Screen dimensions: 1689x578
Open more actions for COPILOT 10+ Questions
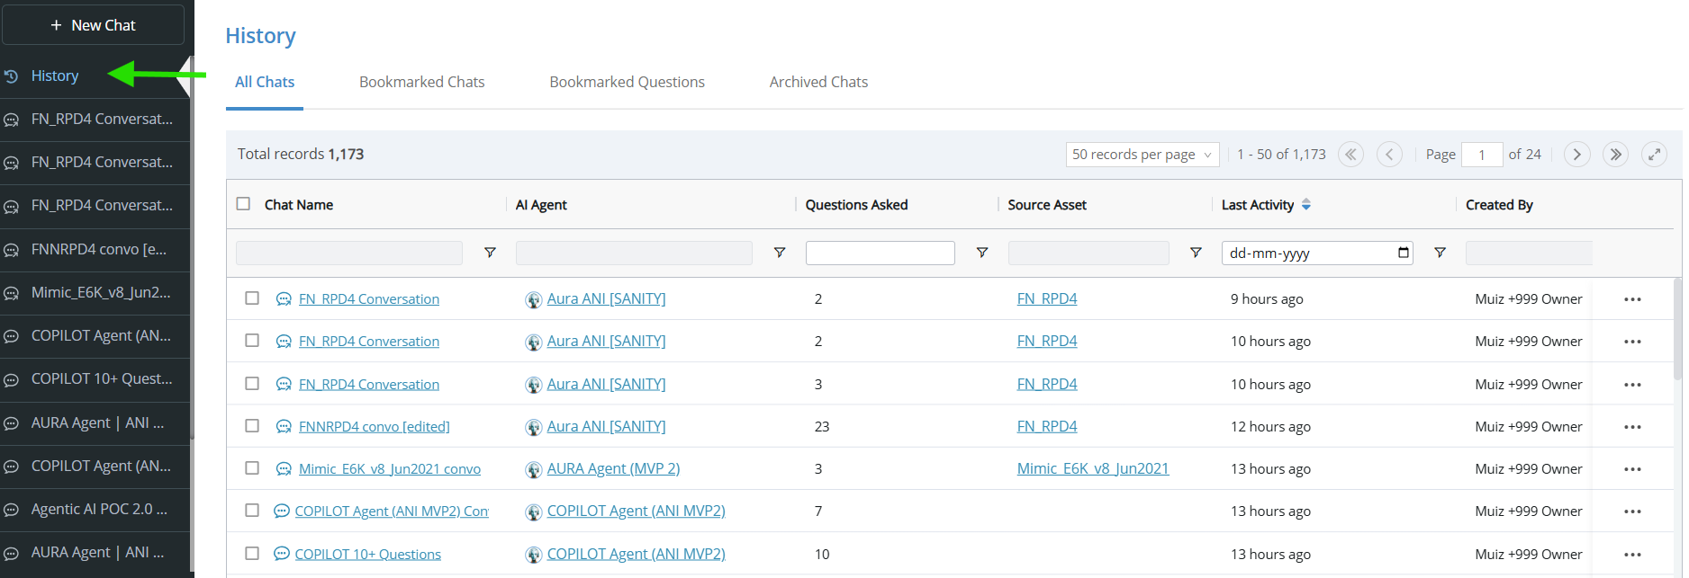[x=1632, y=555]
